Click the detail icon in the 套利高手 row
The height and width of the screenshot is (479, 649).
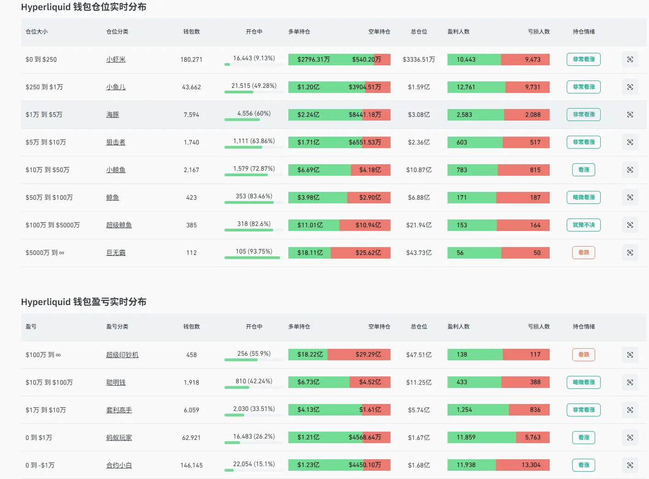click(x=630, y=410)
